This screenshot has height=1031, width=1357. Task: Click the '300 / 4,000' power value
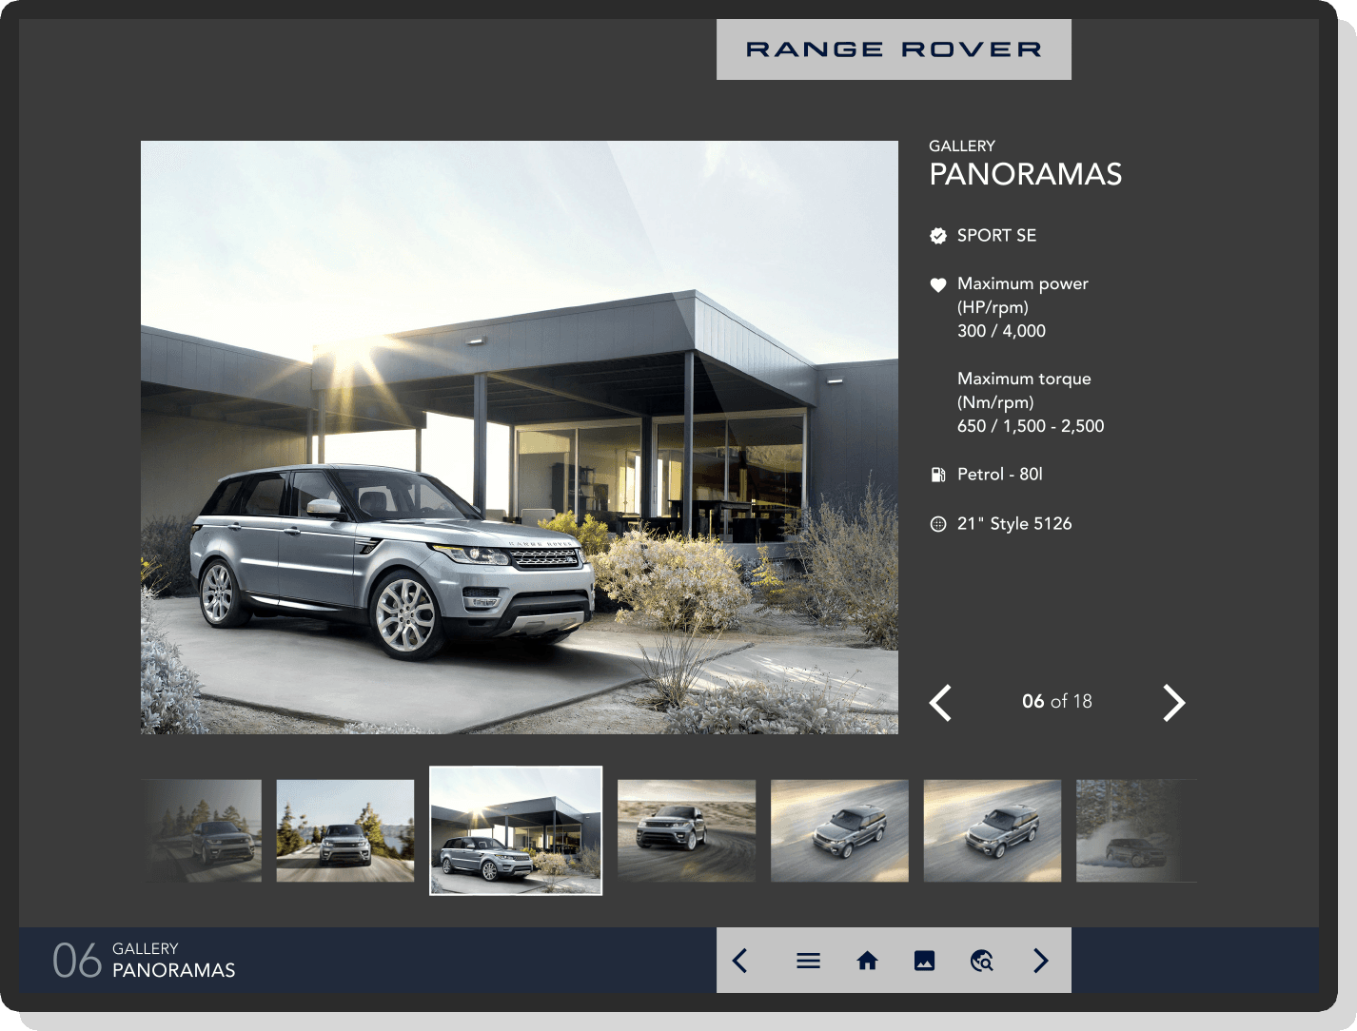pos(1001,331)
